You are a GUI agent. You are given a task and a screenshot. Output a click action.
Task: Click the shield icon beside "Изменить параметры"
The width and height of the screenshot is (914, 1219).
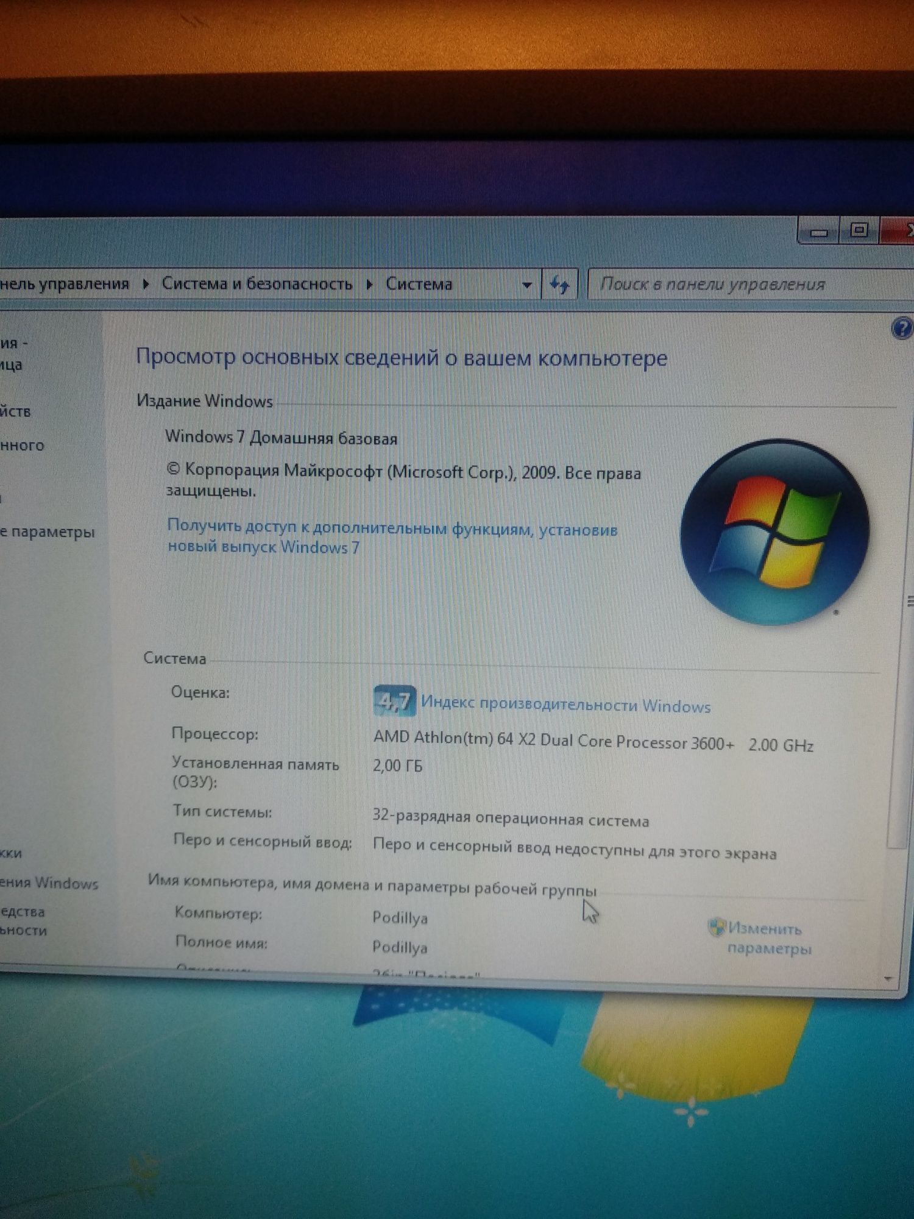pyautogui.click(x=717, y=927)
